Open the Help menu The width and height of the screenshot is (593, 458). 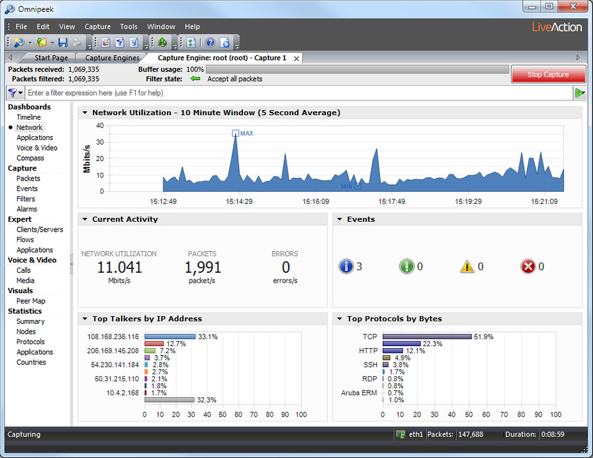192,26
